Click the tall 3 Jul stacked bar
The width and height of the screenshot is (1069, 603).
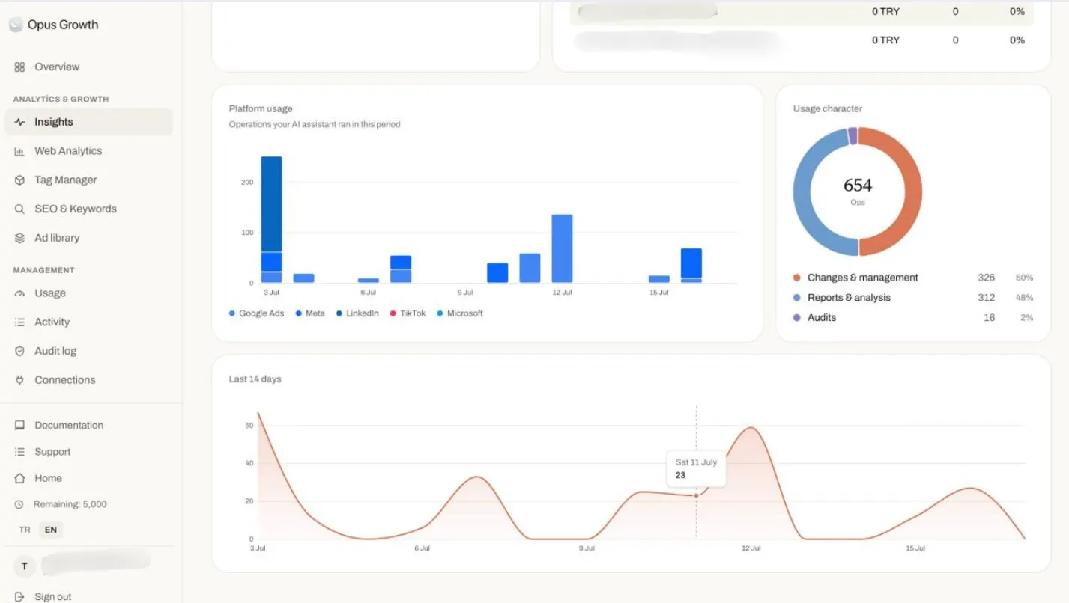point(271,219)
